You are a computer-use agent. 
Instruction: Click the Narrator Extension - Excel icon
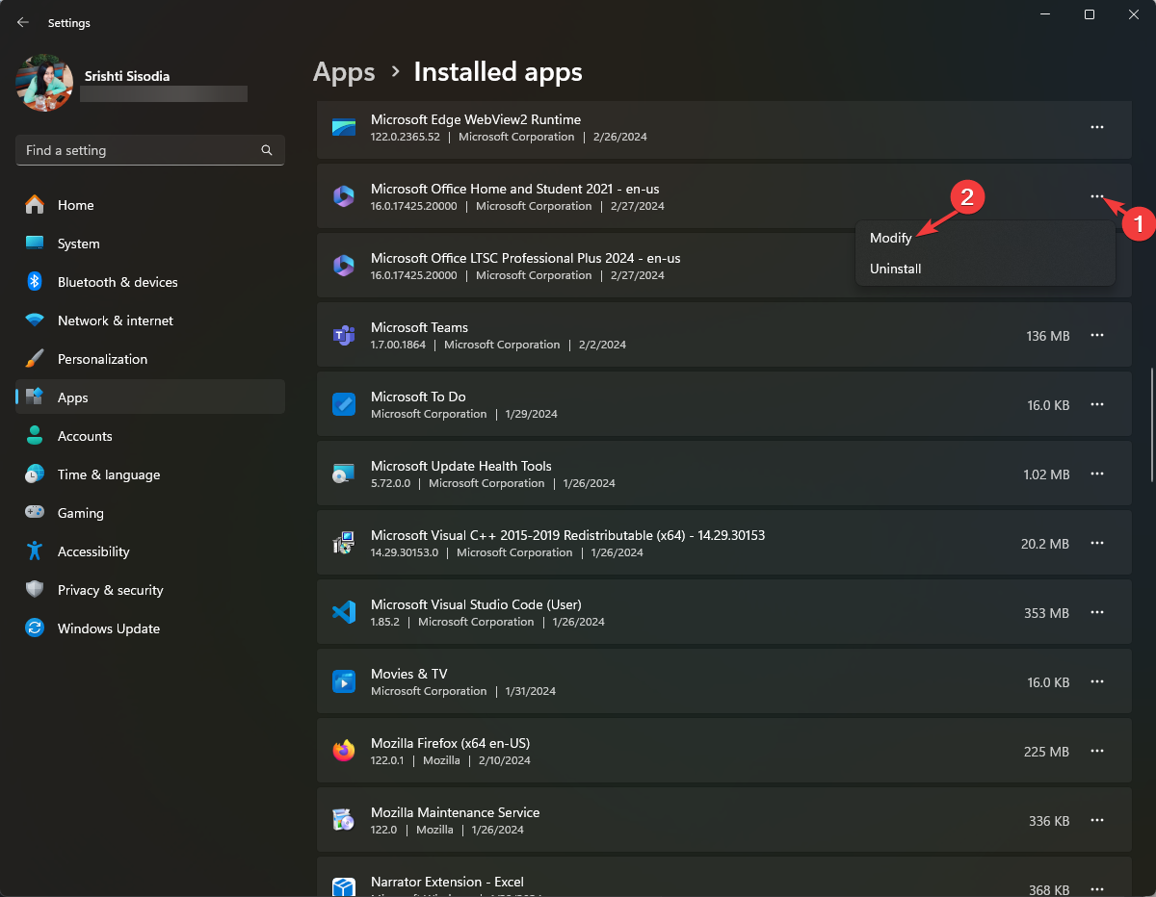pos(344,886)
